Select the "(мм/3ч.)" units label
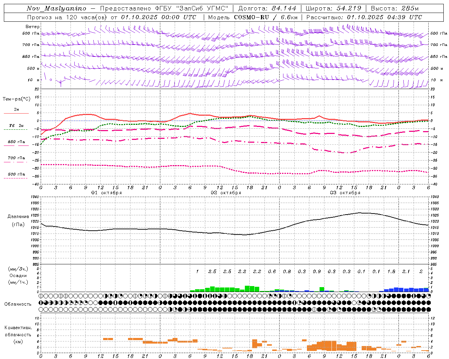Image resolution: width=449 pixels, height=359 pixels. (x=18, y=269)
